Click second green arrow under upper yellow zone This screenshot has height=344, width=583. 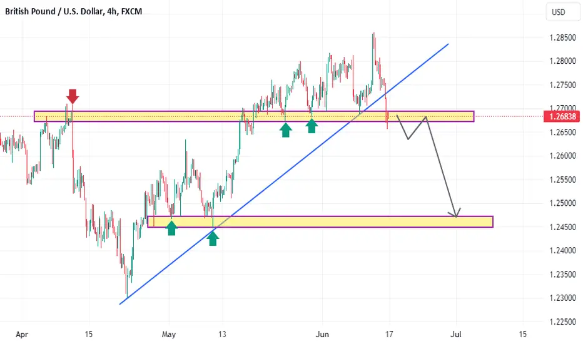click(312, 126)
